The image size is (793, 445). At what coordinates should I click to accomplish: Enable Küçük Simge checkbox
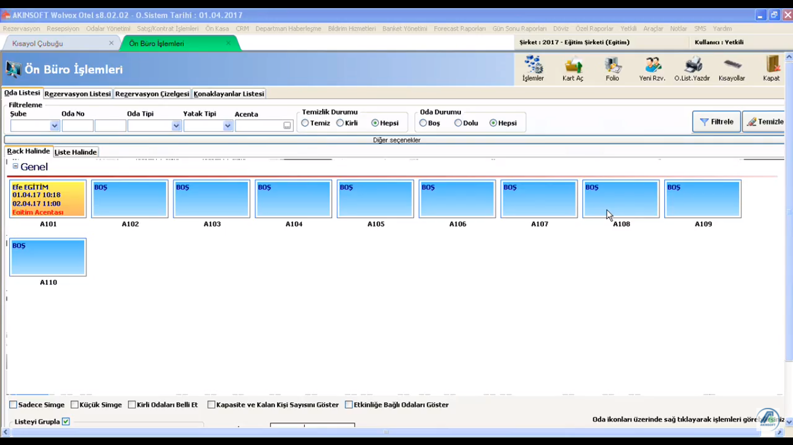click(x=75, y=405)
